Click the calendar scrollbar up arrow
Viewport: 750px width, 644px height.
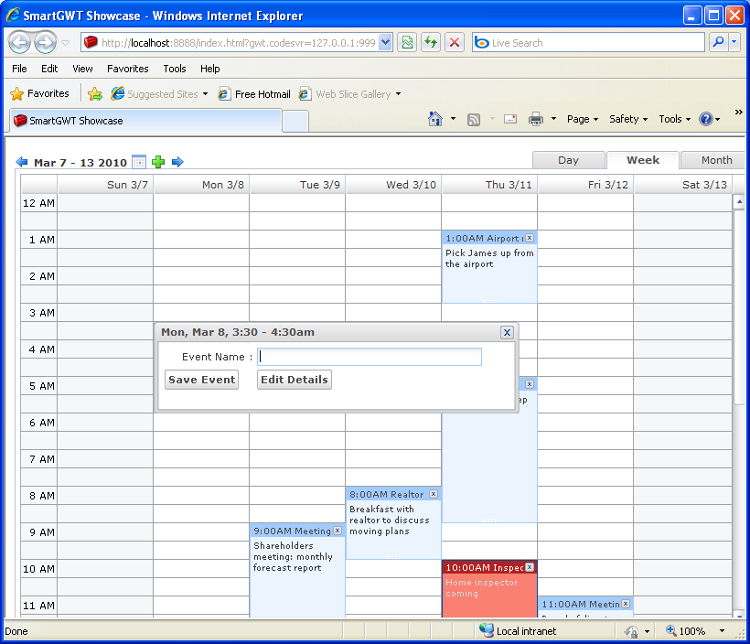739,202
